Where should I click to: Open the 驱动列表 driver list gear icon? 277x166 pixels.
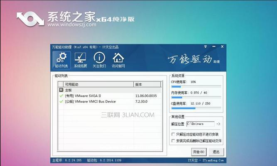pos(61,60)
